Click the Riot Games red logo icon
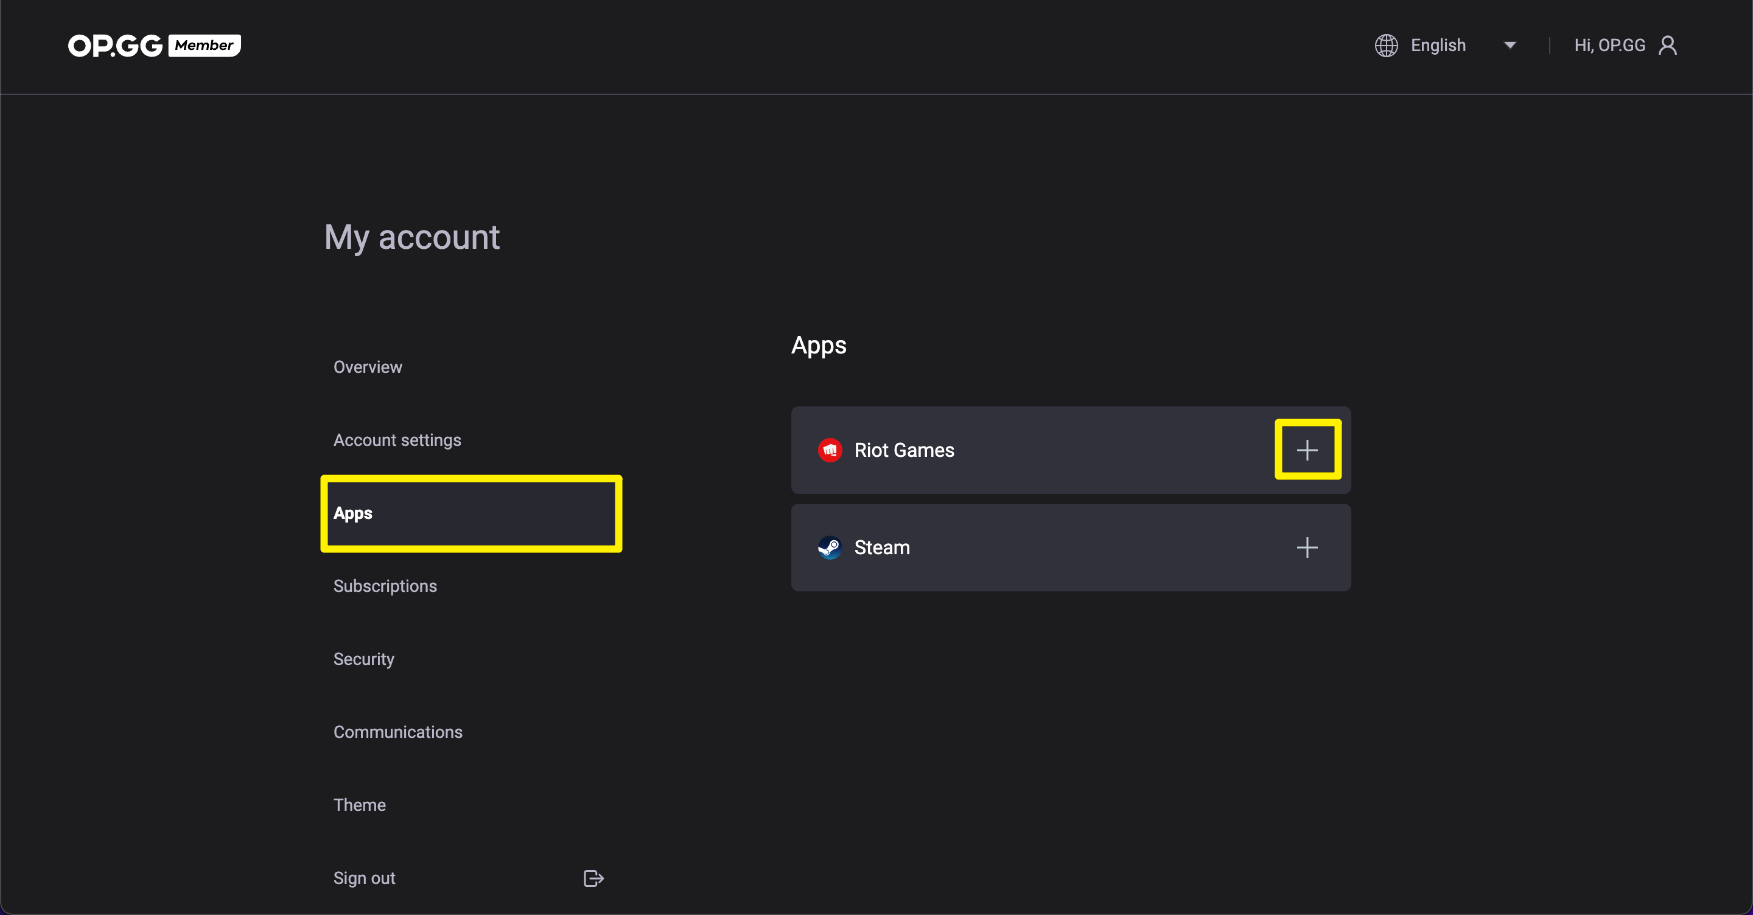Image resolution: width=1753 pixels, height=915 pixels. [830, 450]
